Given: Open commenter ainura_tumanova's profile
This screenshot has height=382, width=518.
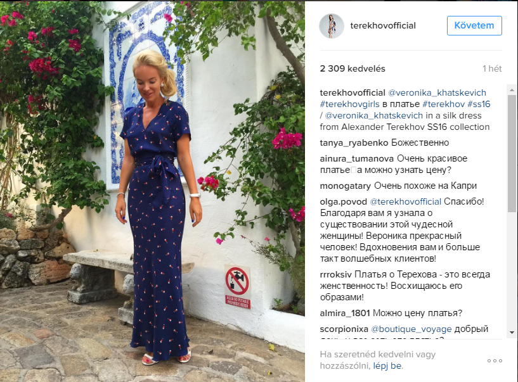Looking at the screenshot, I should 357,158.
